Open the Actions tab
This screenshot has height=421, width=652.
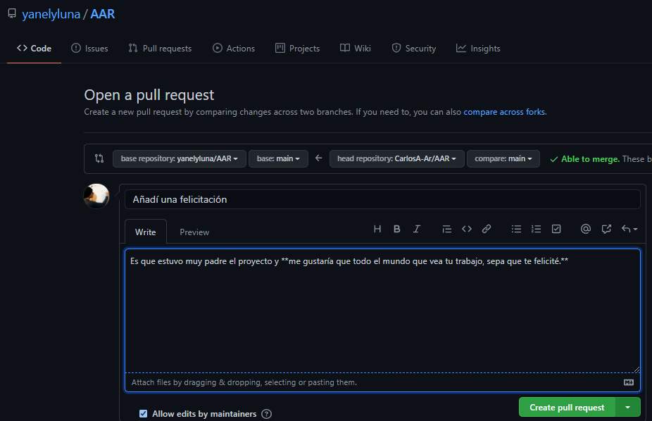coord(234,48)
